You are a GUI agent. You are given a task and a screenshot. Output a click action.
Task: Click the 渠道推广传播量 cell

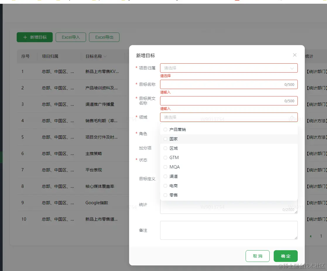pyautogui.click(x=100, y=104)
